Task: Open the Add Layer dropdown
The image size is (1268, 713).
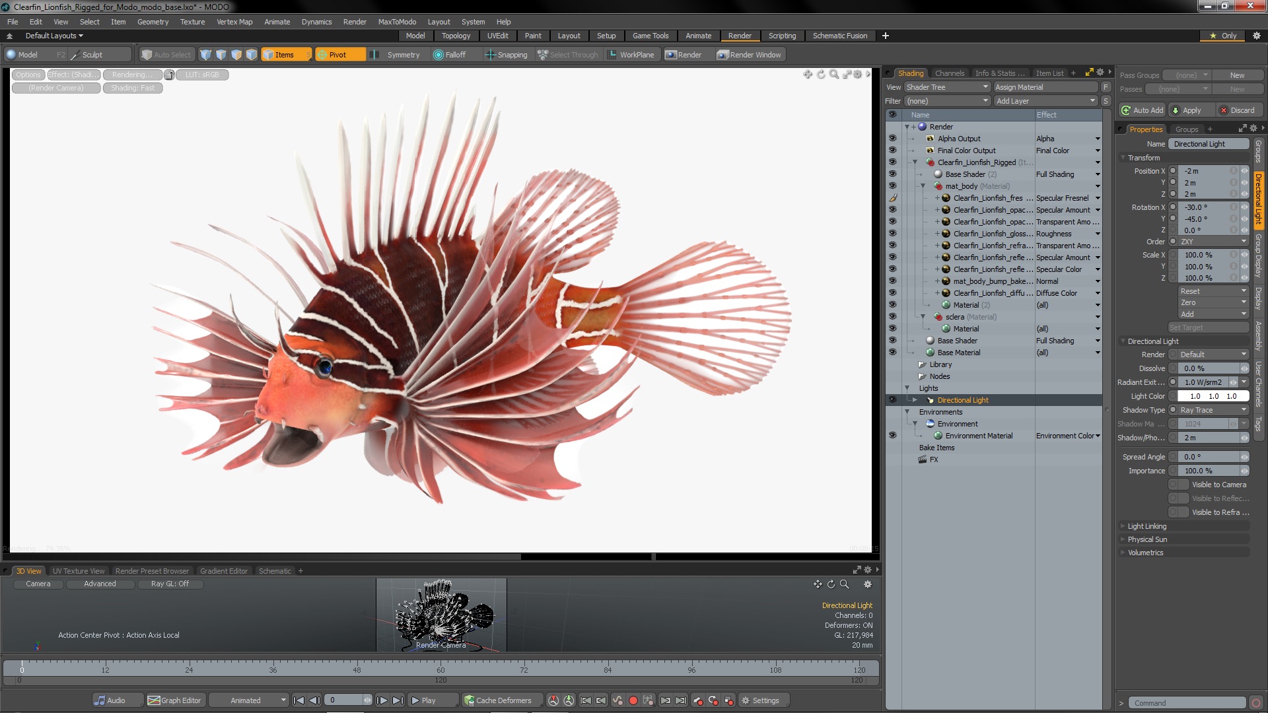Action: point(1045,101)
